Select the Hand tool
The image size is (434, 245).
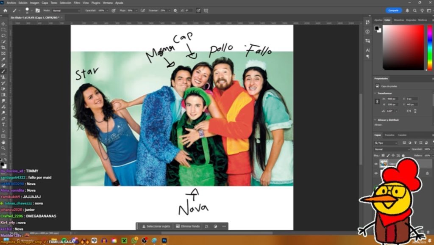coord(3,142)
